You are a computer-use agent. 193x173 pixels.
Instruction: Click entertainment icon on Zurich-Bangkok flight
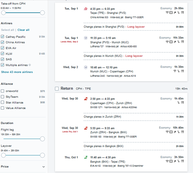click(x=171, y=132)
